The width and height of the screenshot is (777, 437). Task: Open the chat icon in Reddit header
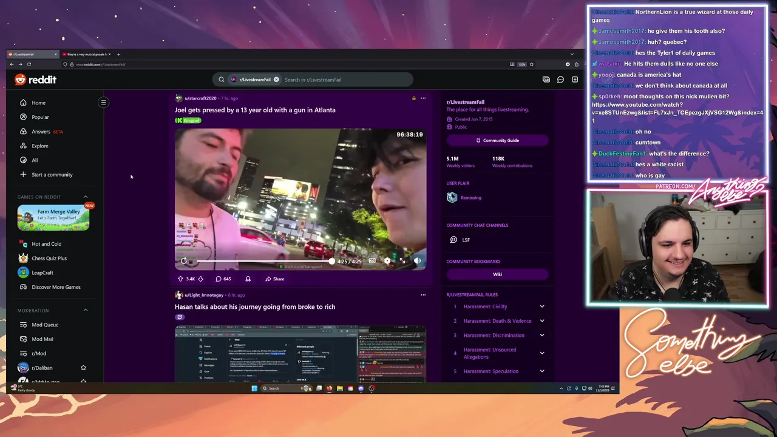point(560,80)
